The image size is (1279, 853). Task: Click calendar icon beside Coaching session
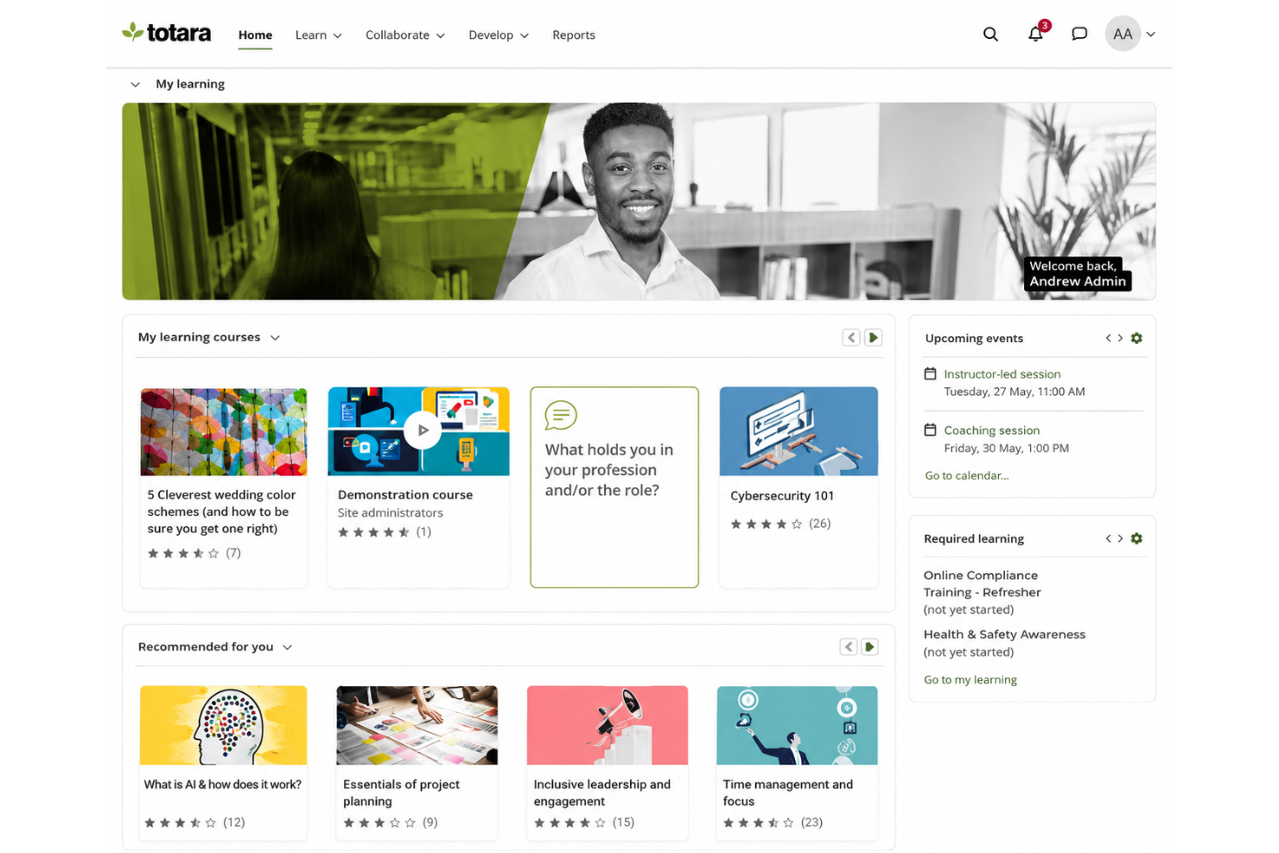pos(931,430)
